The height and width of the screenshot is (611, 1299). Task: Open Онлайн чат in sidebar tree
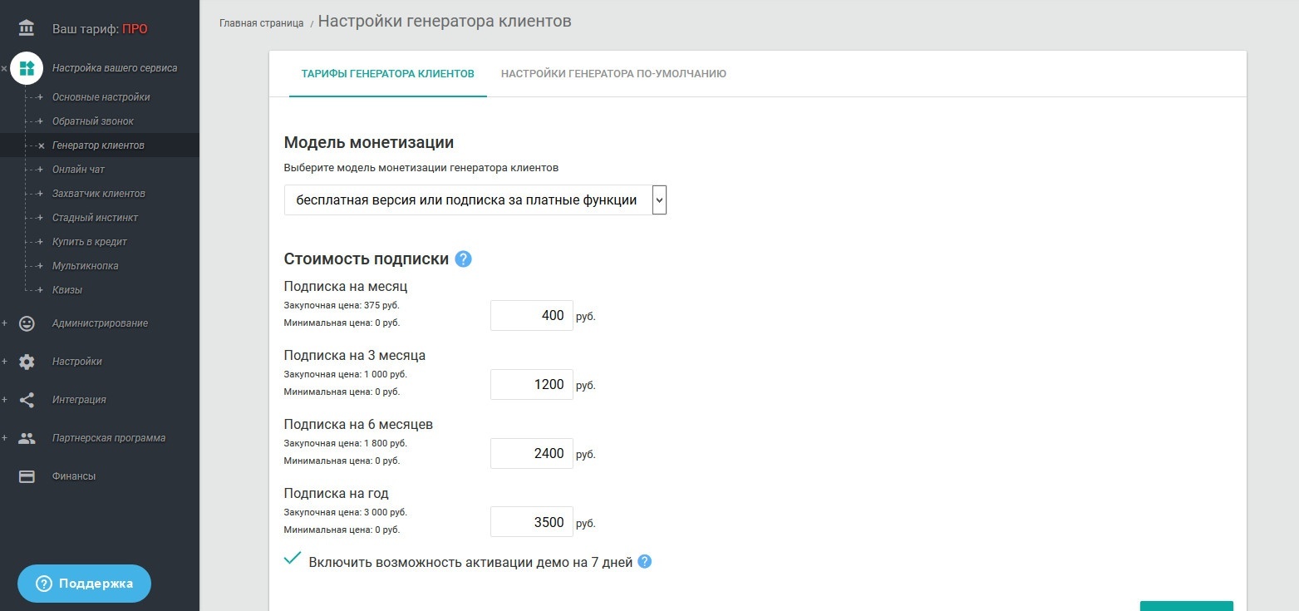(x=78, y=170)
